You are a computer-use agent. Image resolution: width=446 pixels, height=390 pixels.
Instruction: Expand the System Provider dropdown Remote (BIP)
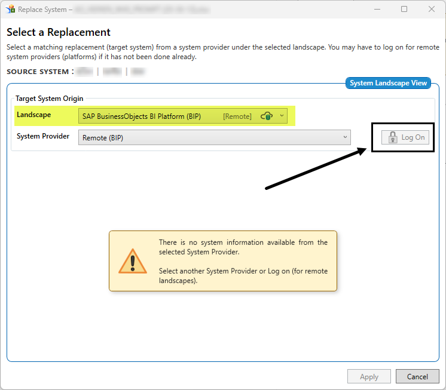215,137
